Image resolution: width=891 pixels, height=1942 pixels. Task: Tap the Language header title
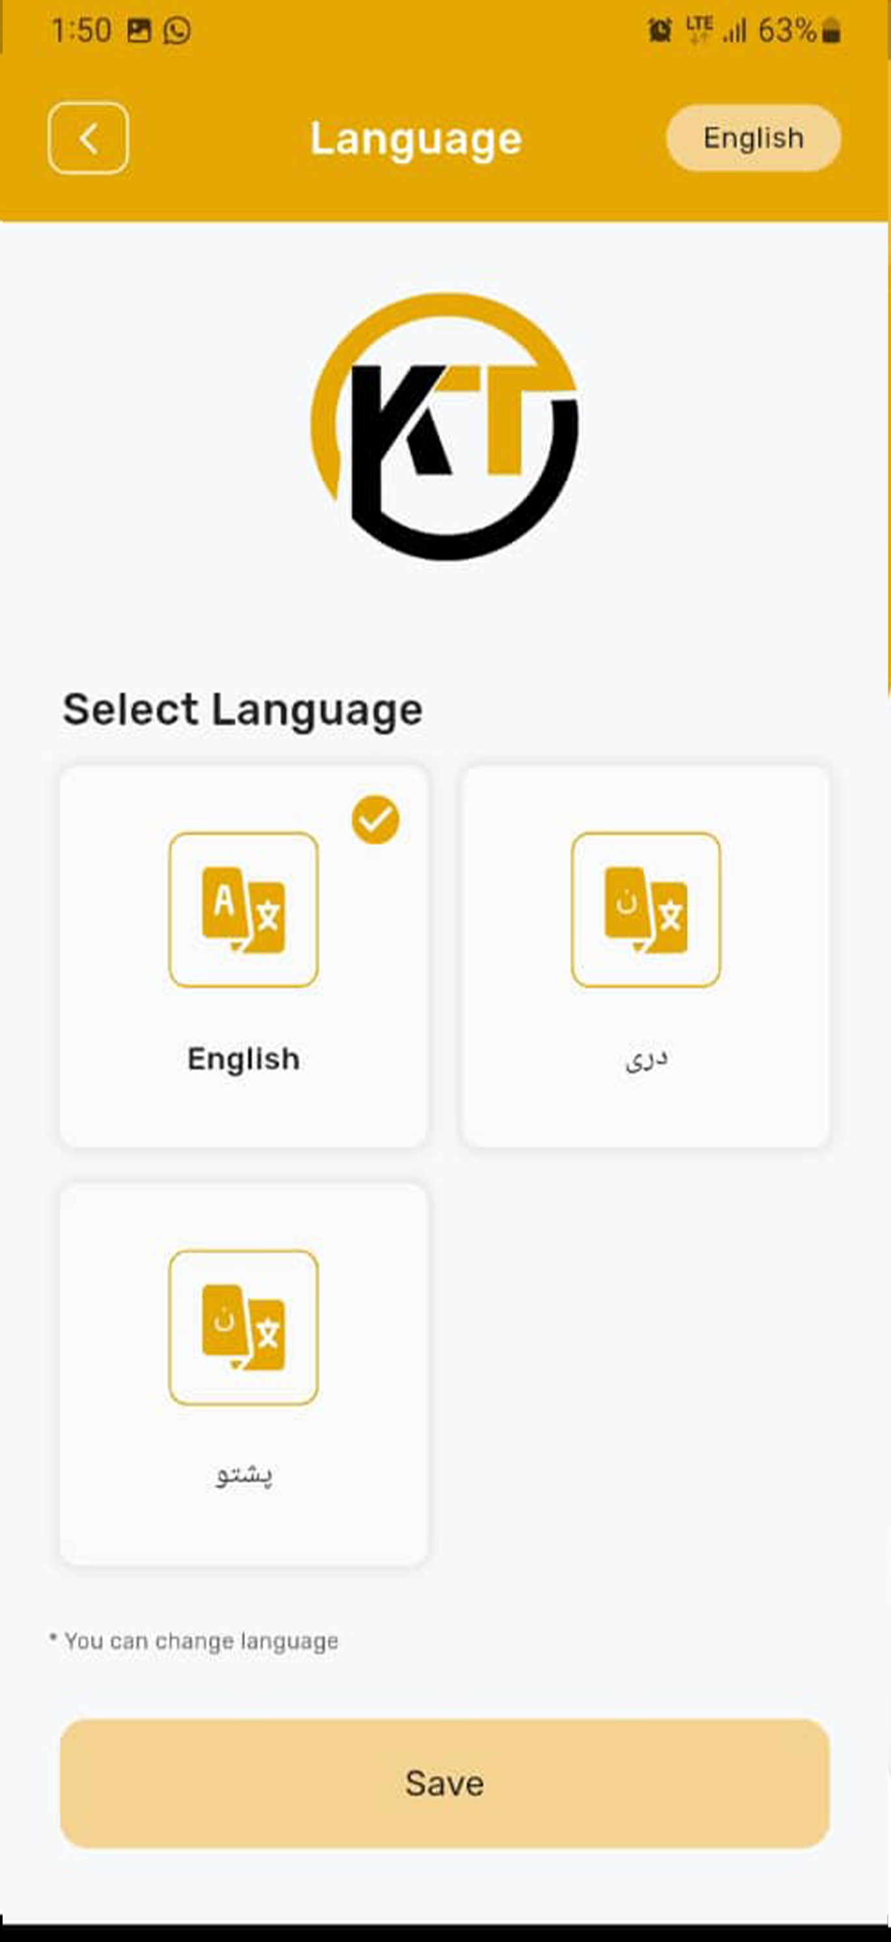click(416, 139)
